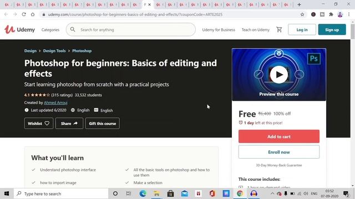Bookmark this page with the star icon

point(302,14)
